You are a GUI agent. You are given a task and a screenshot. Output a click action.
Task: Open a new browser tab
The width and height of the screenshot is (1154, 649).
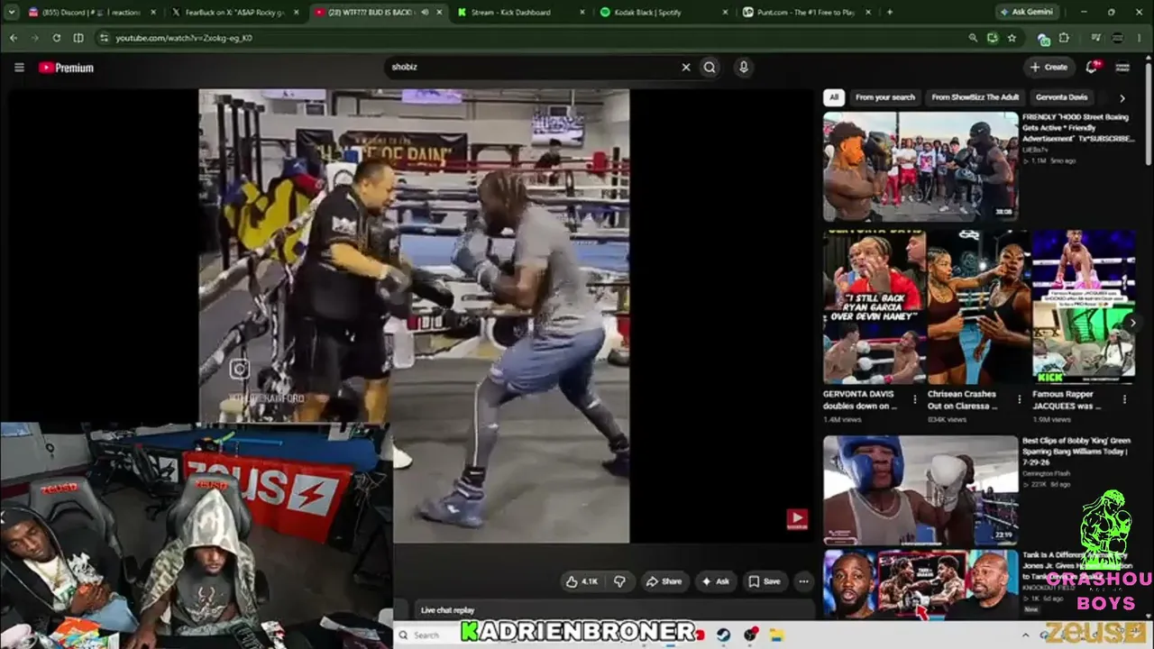[x=890, y=12]
